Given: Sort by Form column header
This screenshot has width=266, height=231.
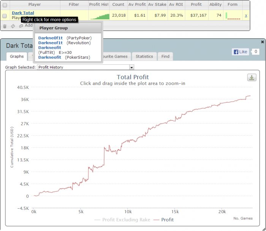Looking at the screenshot, I should tap(233, 5).
